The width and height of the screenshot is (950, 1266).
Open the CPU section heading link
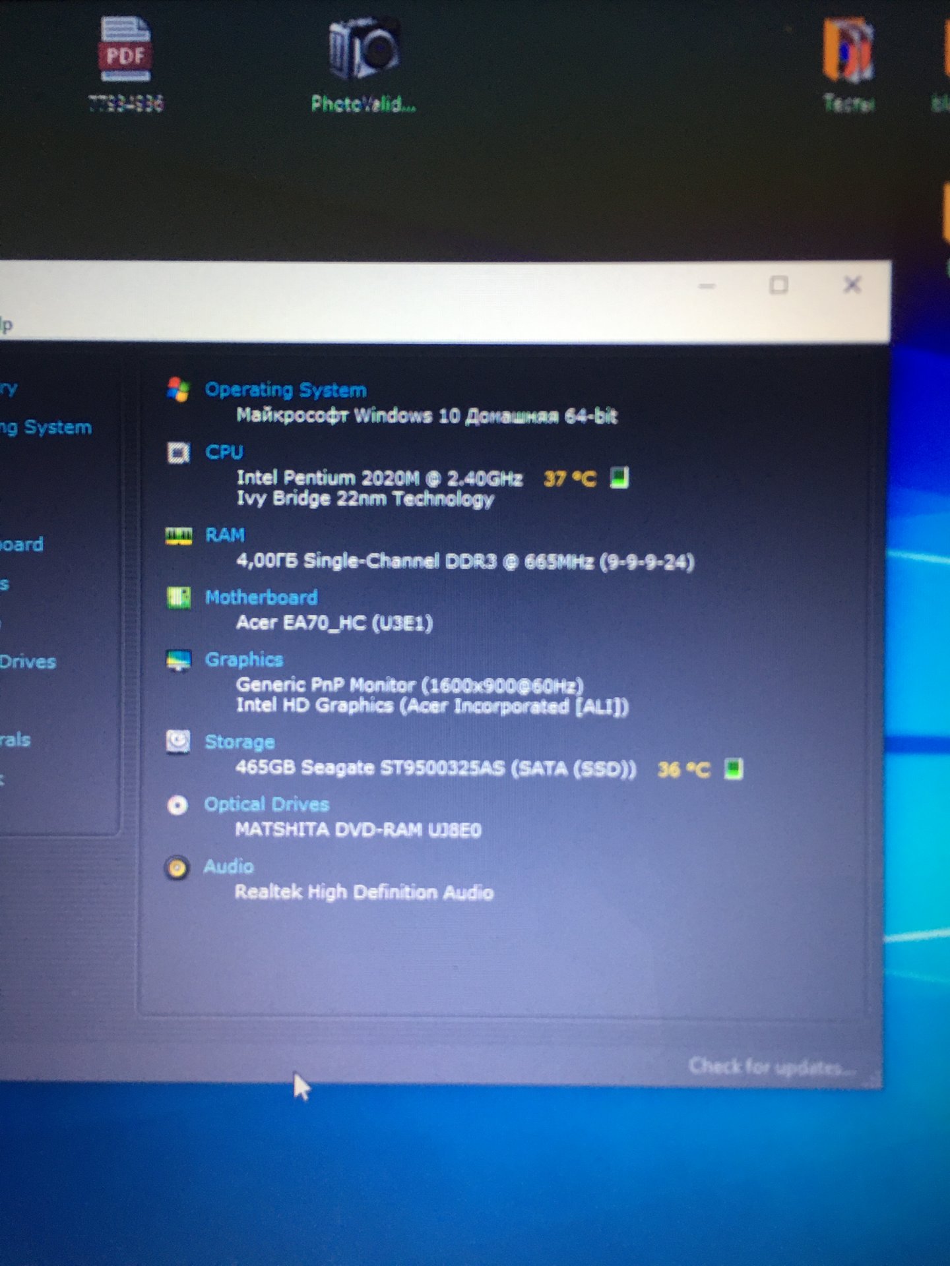click(x=224, y=452)
